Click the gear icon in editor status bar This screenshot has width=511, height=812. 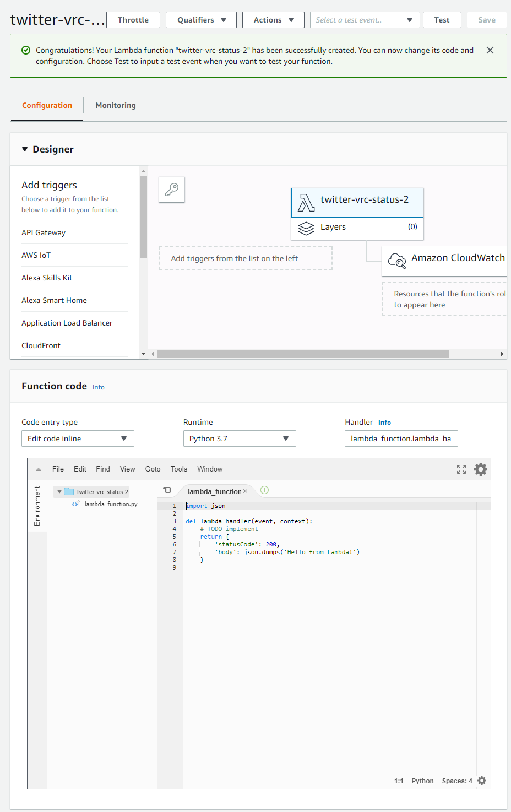482,781
